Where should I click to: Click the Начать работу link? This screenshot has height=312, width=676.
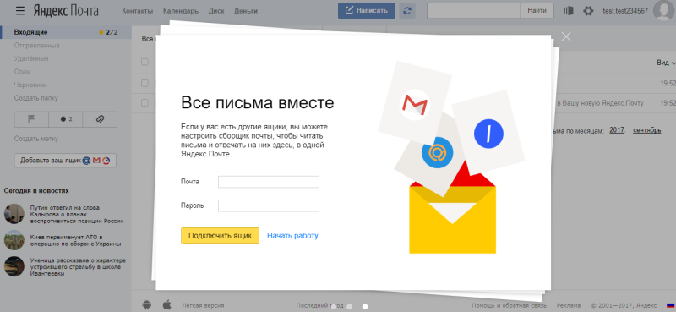292,236
